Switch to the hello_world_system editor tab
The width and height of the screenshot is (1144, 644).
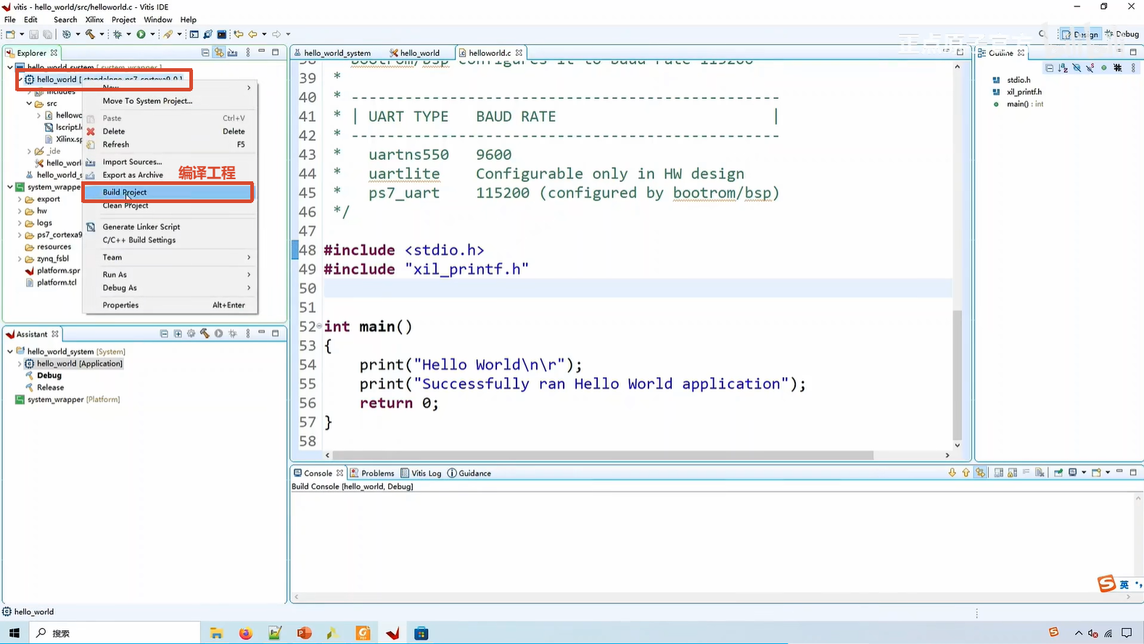[337, 53]
